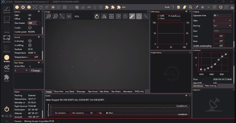The width and height of the screenshot is (236, 123).
Task: Toggle the Guider panel icon in top toolbar
Action: pos(53,7)
